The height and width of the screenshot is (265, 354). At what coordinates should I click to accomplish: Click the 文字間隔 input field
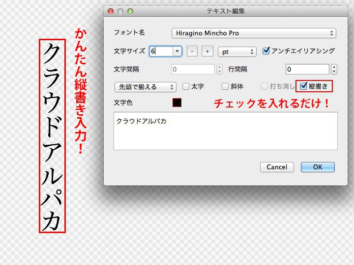click(193, 69)
